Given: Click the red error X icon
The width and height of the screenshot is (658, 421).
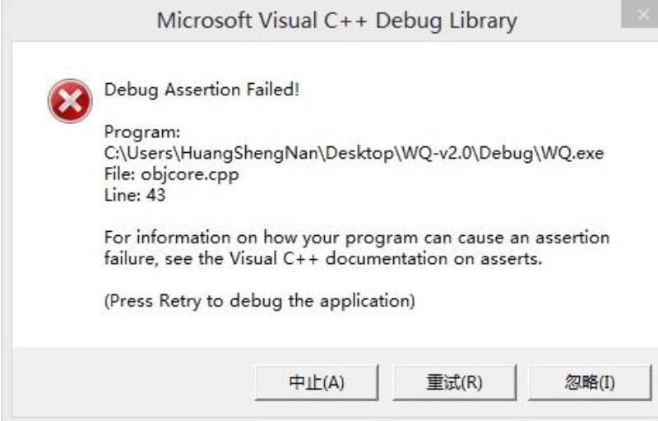Looking at the screenshot, I should point(70,101).
